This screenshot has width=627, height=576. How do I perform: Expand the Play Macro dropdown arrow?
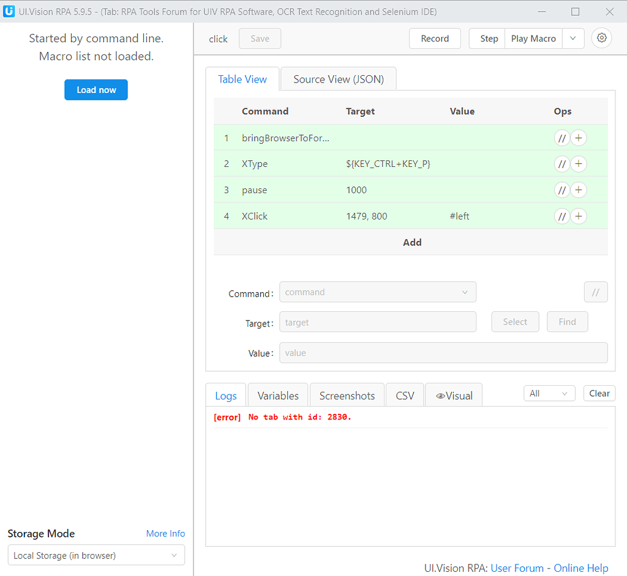point(573,38)
